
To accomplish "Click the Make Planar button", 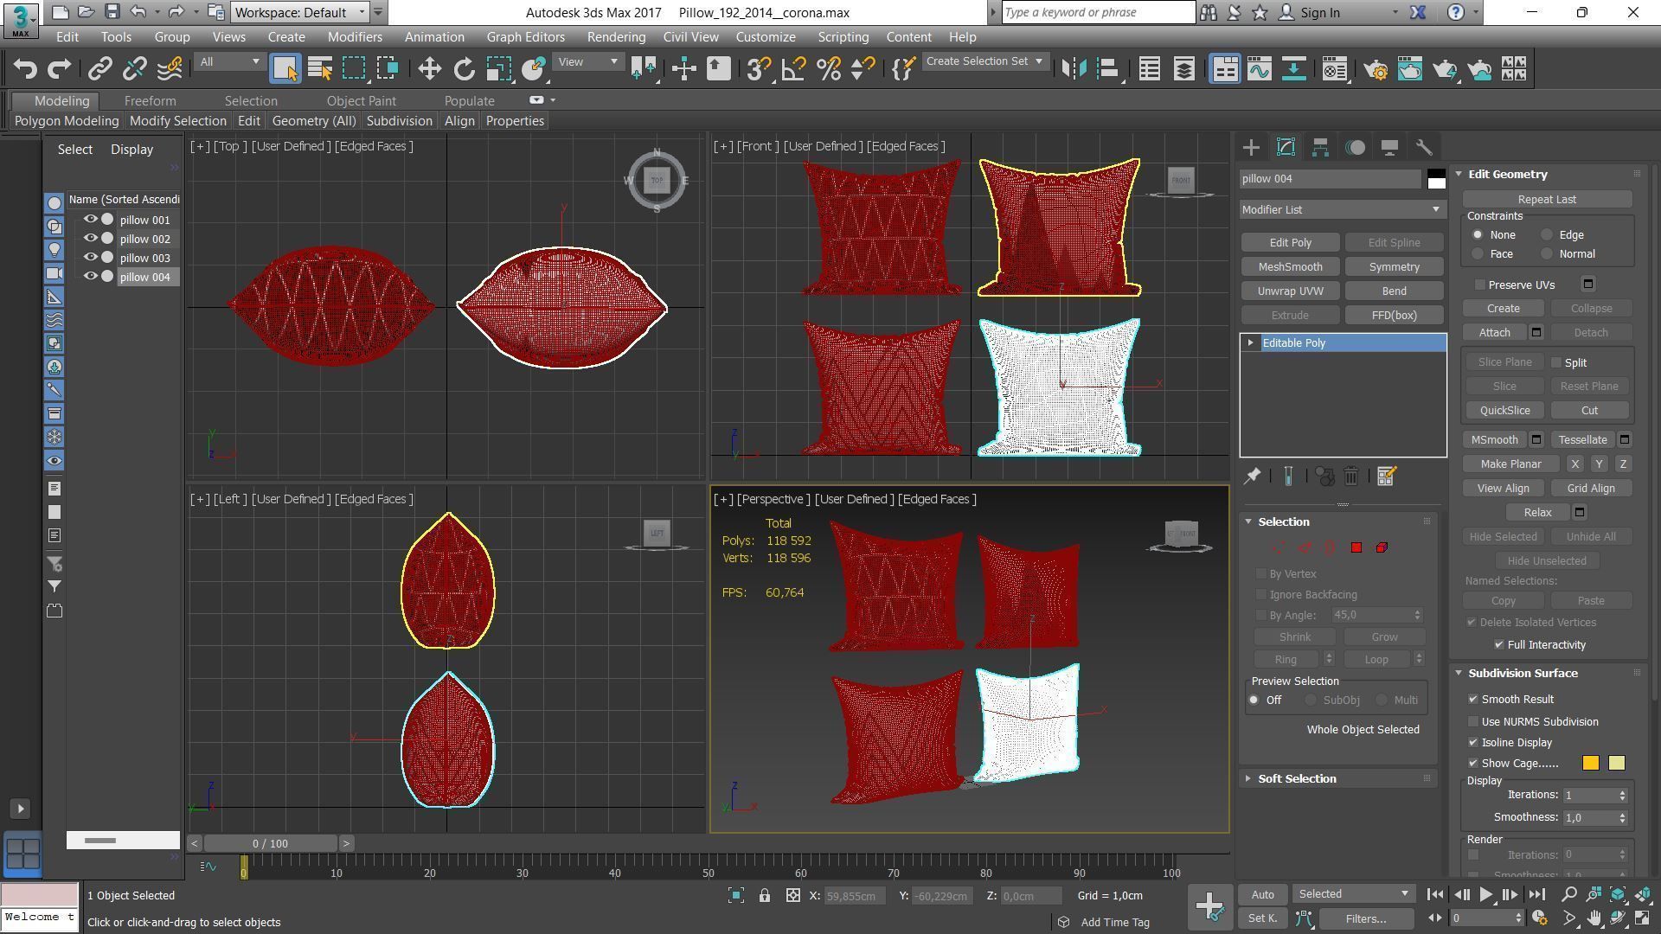I will pos(1510,464).
